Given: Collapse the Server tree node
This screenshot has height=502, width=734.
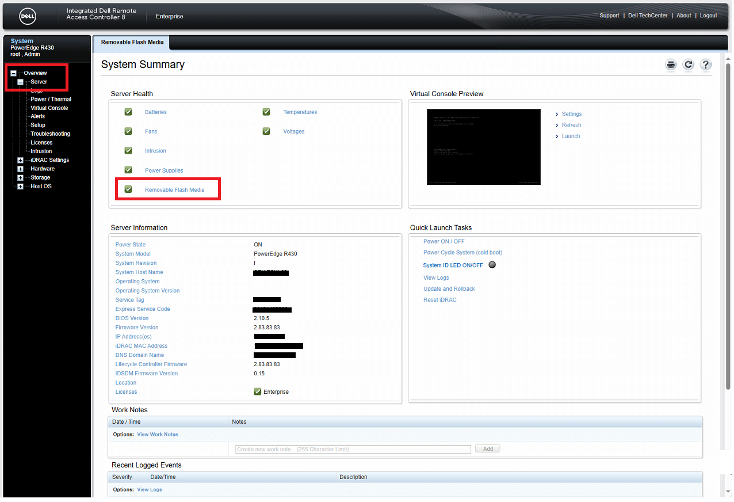Looking at the screenshot, I should tap(20, 82).
